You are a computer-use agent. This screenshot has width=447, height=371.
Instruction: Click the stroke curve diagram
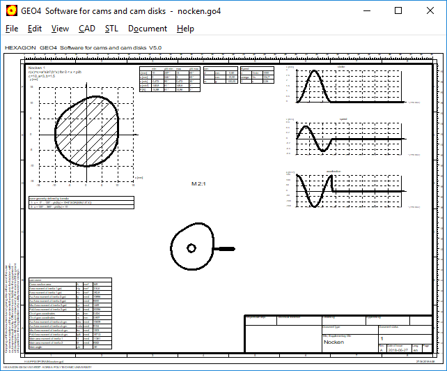click(348, 87)
